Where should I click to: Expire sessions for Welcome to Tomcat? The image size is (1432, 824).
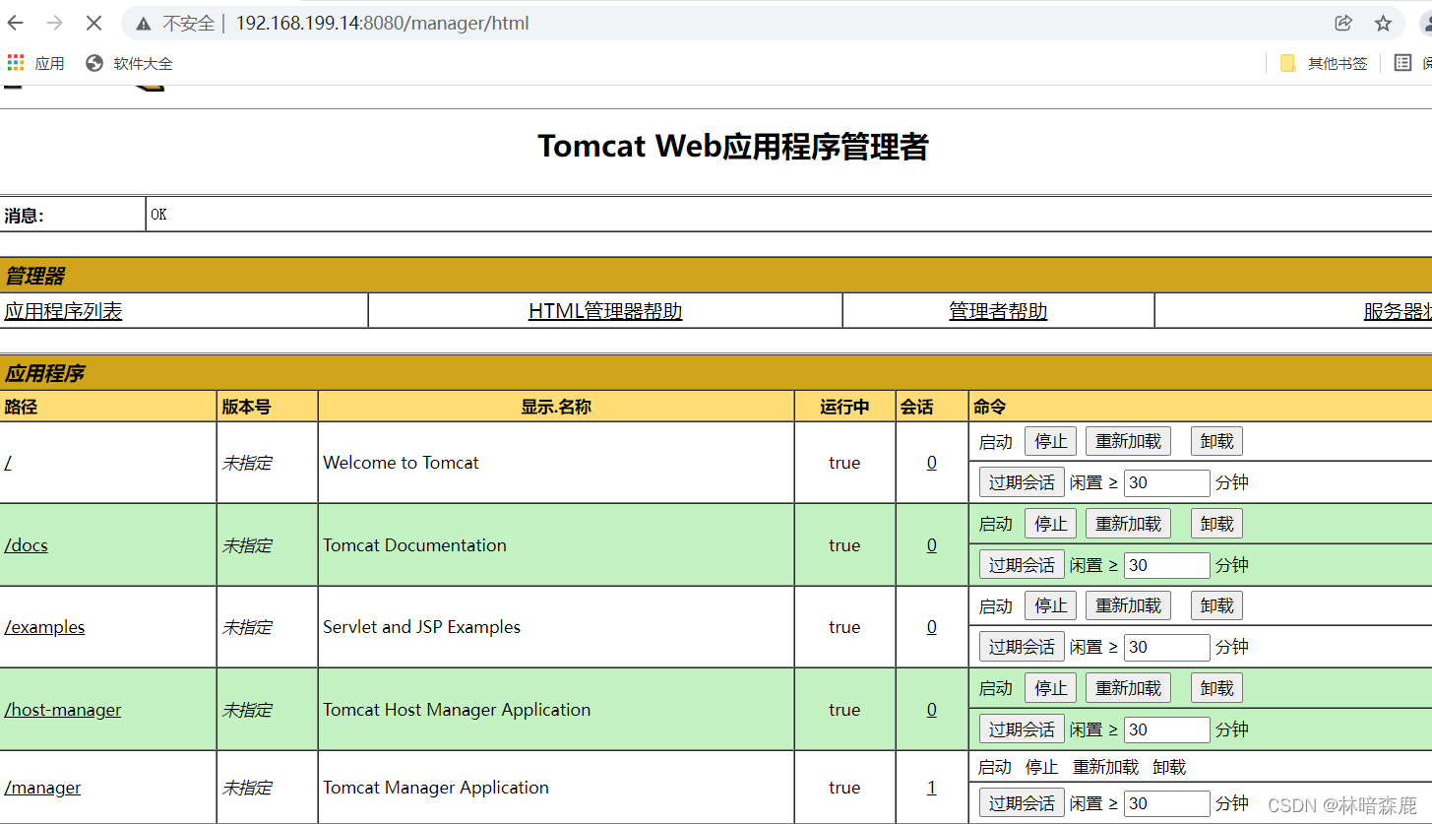[1022, 482]
